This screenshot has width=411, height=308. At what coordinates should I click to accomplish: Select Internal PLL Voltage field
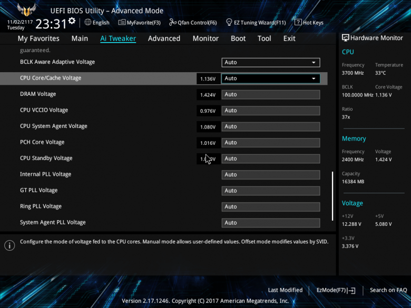pos(271,175)
